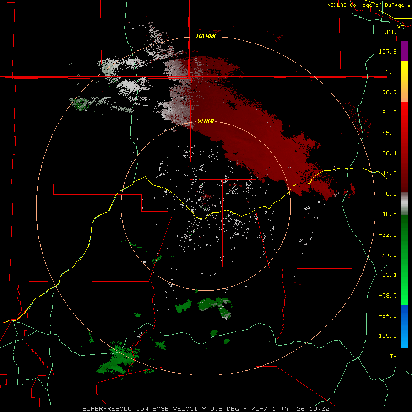Click the 100 NMI range ring label
Screen dimensions: 412x412
pyautogui.click(x=206, y=36)
